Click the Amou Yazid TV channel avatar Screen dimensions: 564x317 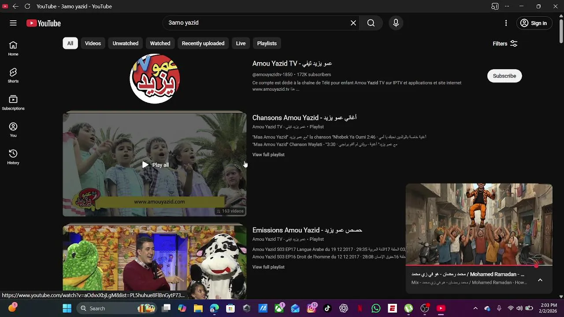[155, 79]
